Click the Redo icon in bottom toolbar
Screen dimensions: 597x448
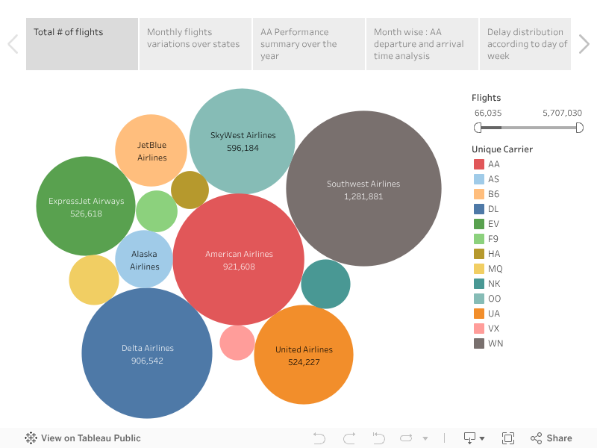tap(349, 438)
